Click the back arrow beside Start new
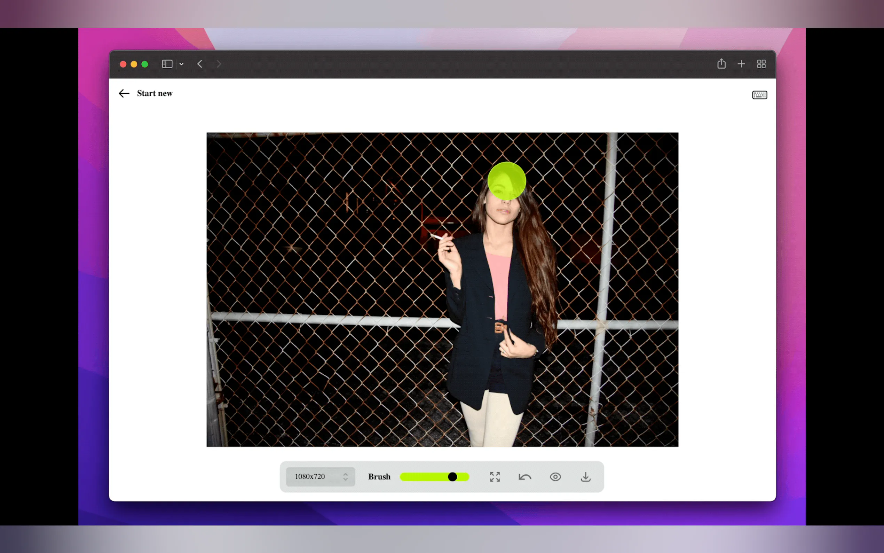 [x=124, y=93]
